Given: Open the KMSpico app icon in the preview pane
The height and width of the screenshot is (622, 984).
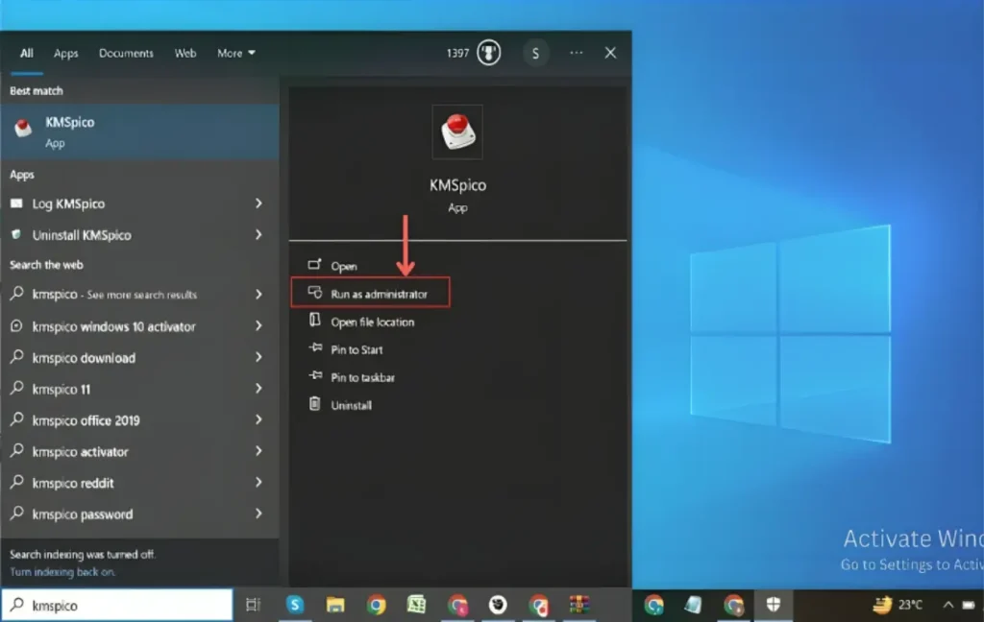Looking at the screenshot, I should point(457,130).
